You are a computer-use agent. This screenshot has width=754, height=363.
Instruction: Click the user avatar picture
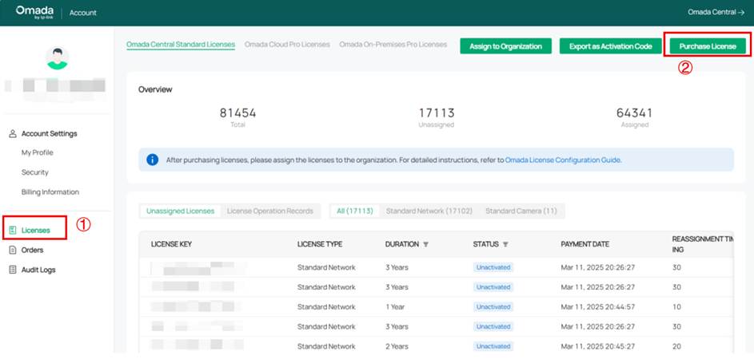[58, 58]
